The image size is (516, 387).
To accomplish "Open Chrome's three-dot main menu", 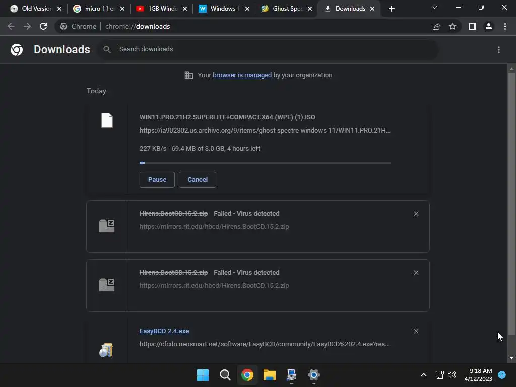I will (x=505, y=26).
